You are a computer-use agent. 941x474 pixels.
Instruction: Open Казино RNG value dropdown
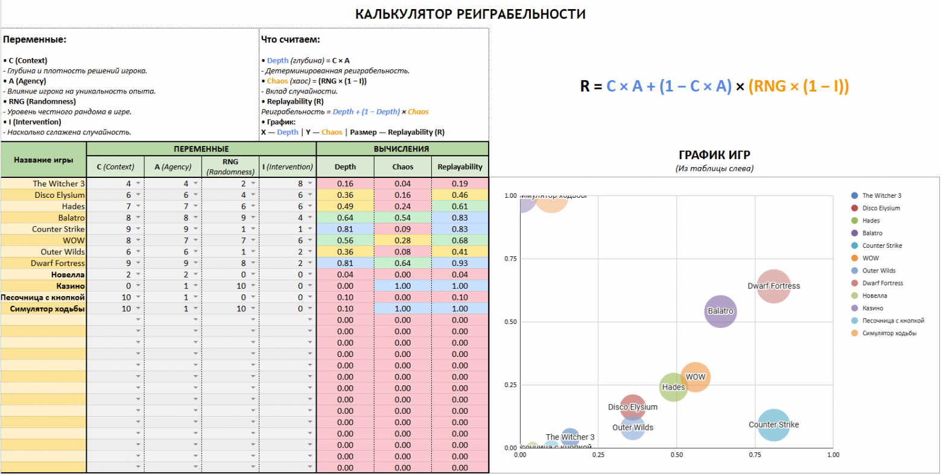[x=253, y=286]
